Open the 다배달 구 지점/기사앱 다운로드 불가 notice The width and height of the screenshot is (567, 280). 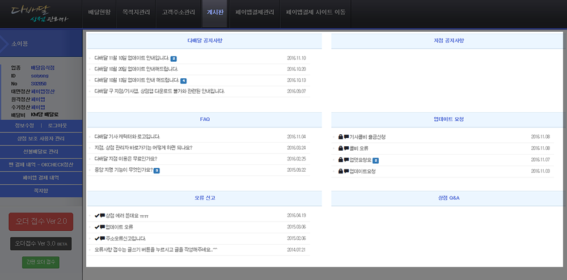[x=159, y=91]
